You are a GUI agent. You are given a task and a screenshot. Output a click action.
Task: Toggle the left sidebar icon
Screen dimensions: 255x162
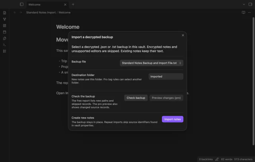click(x=22, y=4)
